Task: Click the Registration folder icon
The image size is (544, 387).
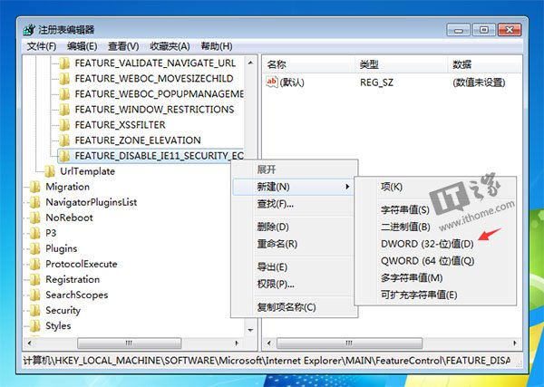Action: [x=35, y=279]
